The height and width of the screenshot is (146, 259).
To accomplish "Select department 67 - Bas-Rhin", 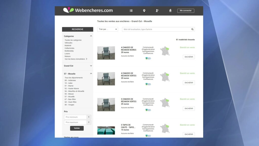I will point(70,99).
